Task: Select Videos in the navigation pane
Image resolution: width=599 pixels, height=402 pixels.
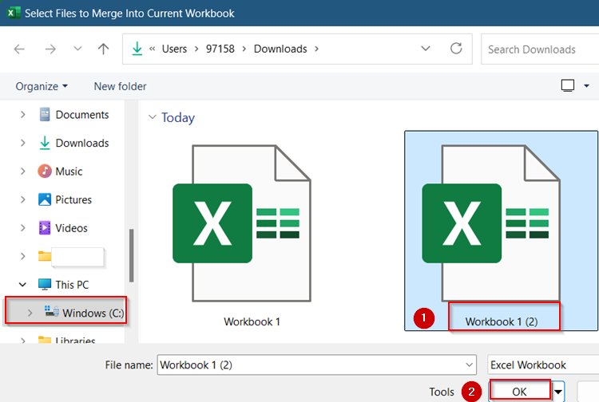Action: pos(71,228)
